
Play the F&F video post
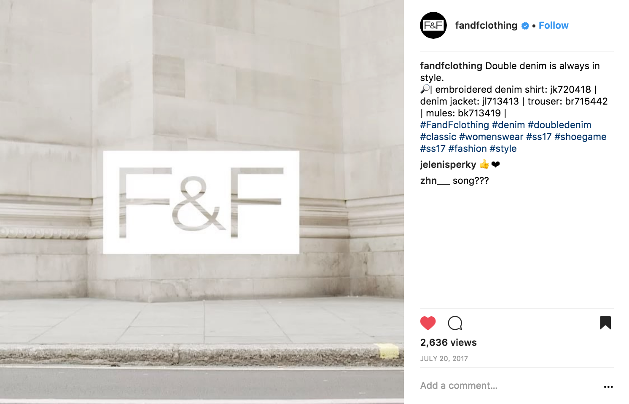tap(202, 202)
